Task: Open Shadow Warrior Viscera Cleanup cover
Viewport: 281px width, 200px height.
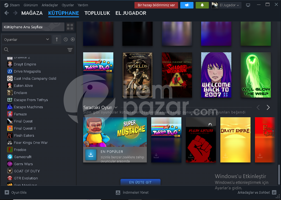Action: pyautogui.click(x=177, y=75)
